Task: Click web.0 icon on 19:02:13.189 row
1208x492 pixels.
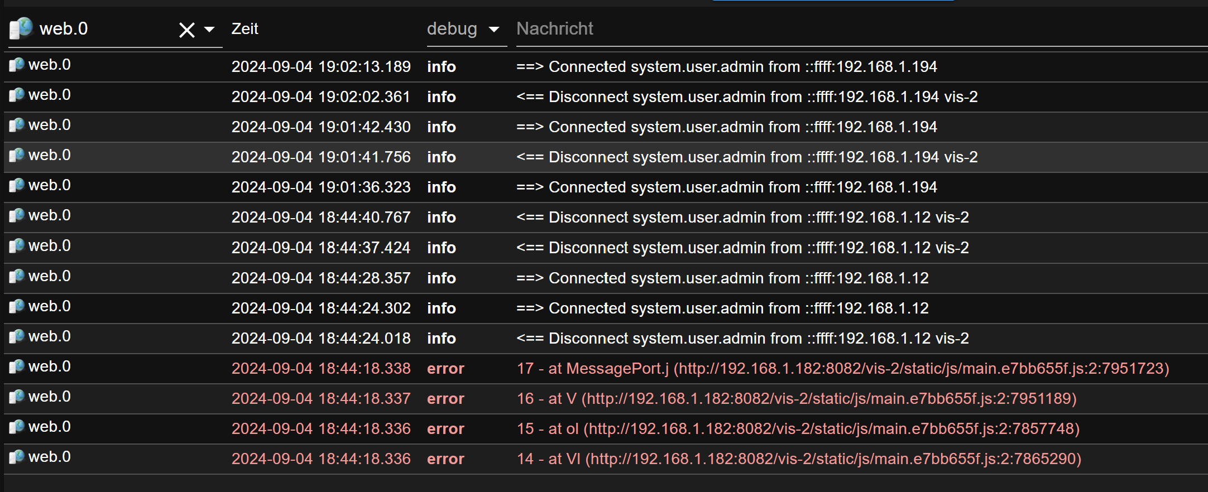Action: pyautogui.click(x=17, y=65)
